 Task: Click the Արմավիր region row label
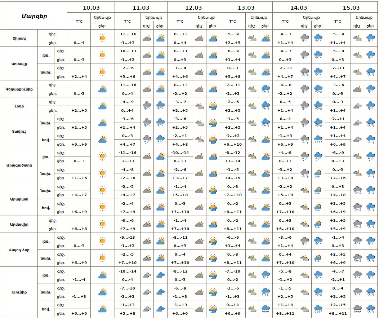(x=19, y=224)
